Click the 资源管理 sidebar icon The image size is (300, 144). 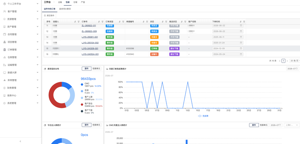tap(4, 19)
